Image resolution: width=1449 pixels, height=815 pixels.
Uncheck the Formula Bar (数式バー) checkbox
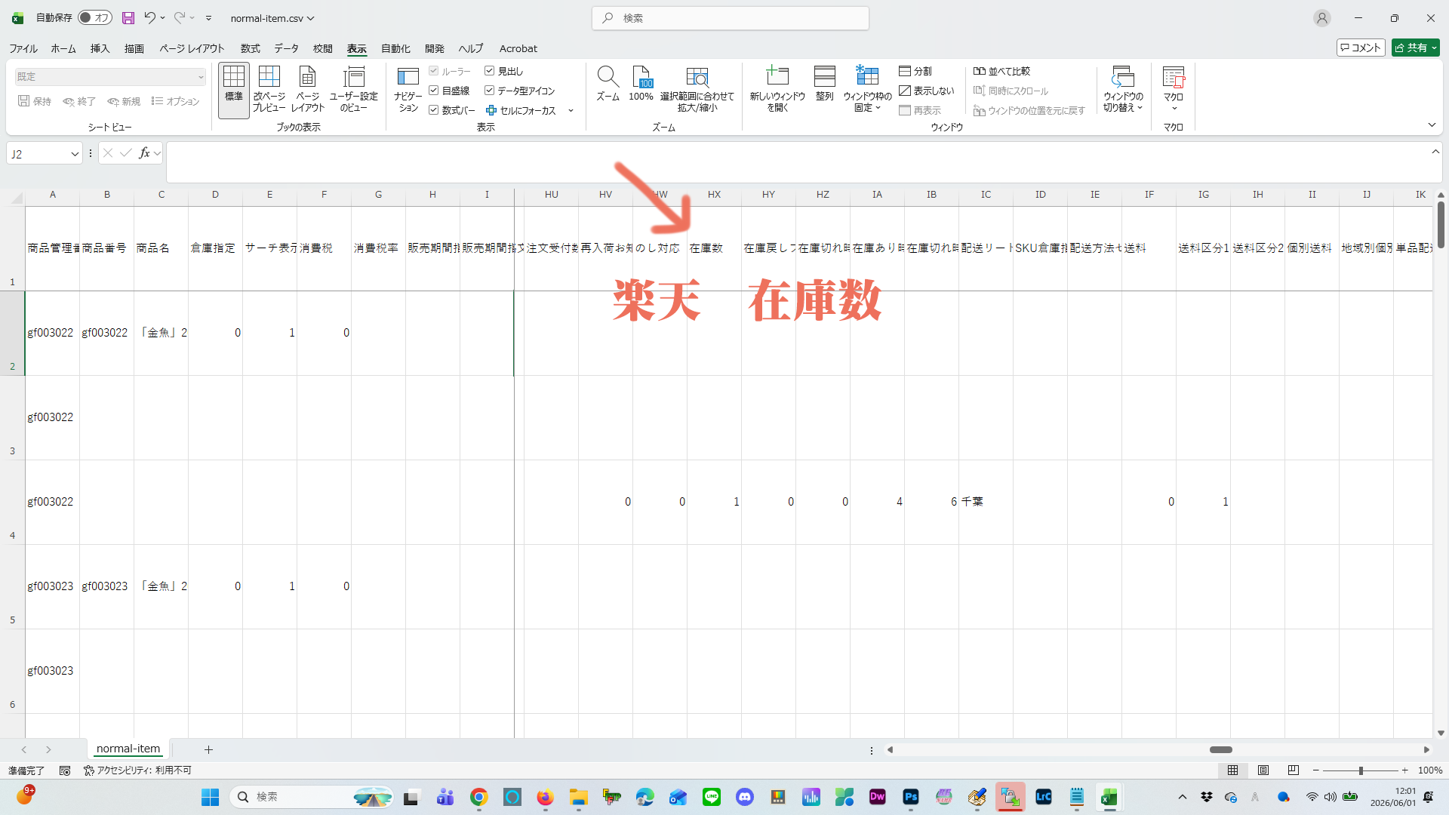434,110
